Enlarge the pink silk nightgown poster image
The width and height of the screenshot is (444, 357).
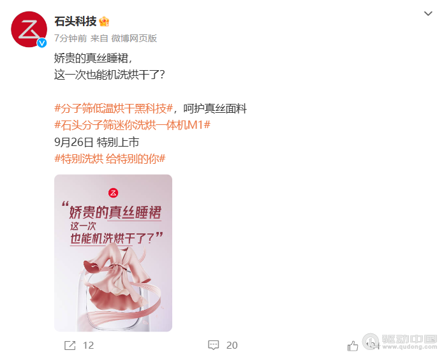114,253
